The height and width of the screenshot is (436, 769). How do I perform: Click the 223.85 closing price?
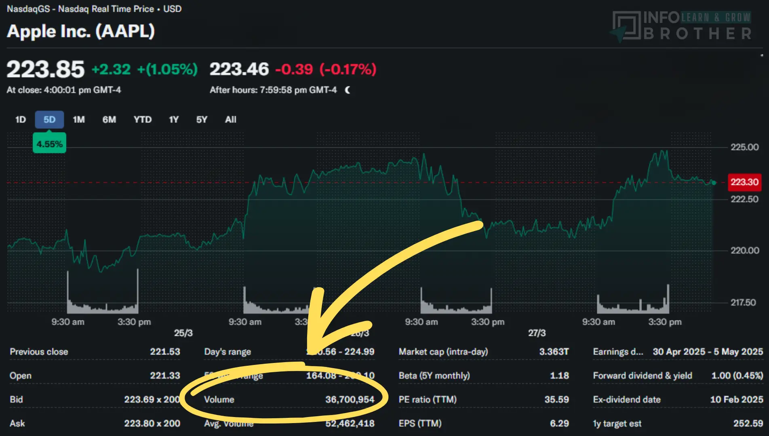[x=46, y=69]
